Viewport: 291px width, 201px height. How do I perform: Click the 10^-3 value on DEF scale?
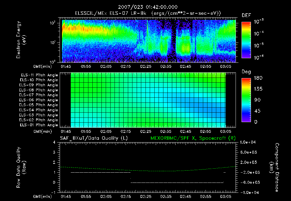tap(259, 22)
